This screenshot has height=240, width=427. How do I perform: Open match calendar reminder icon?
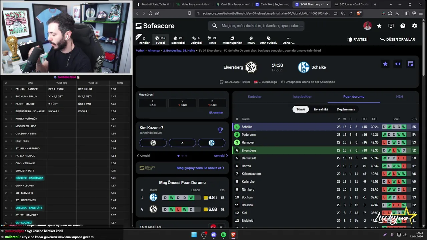(411, 64)
